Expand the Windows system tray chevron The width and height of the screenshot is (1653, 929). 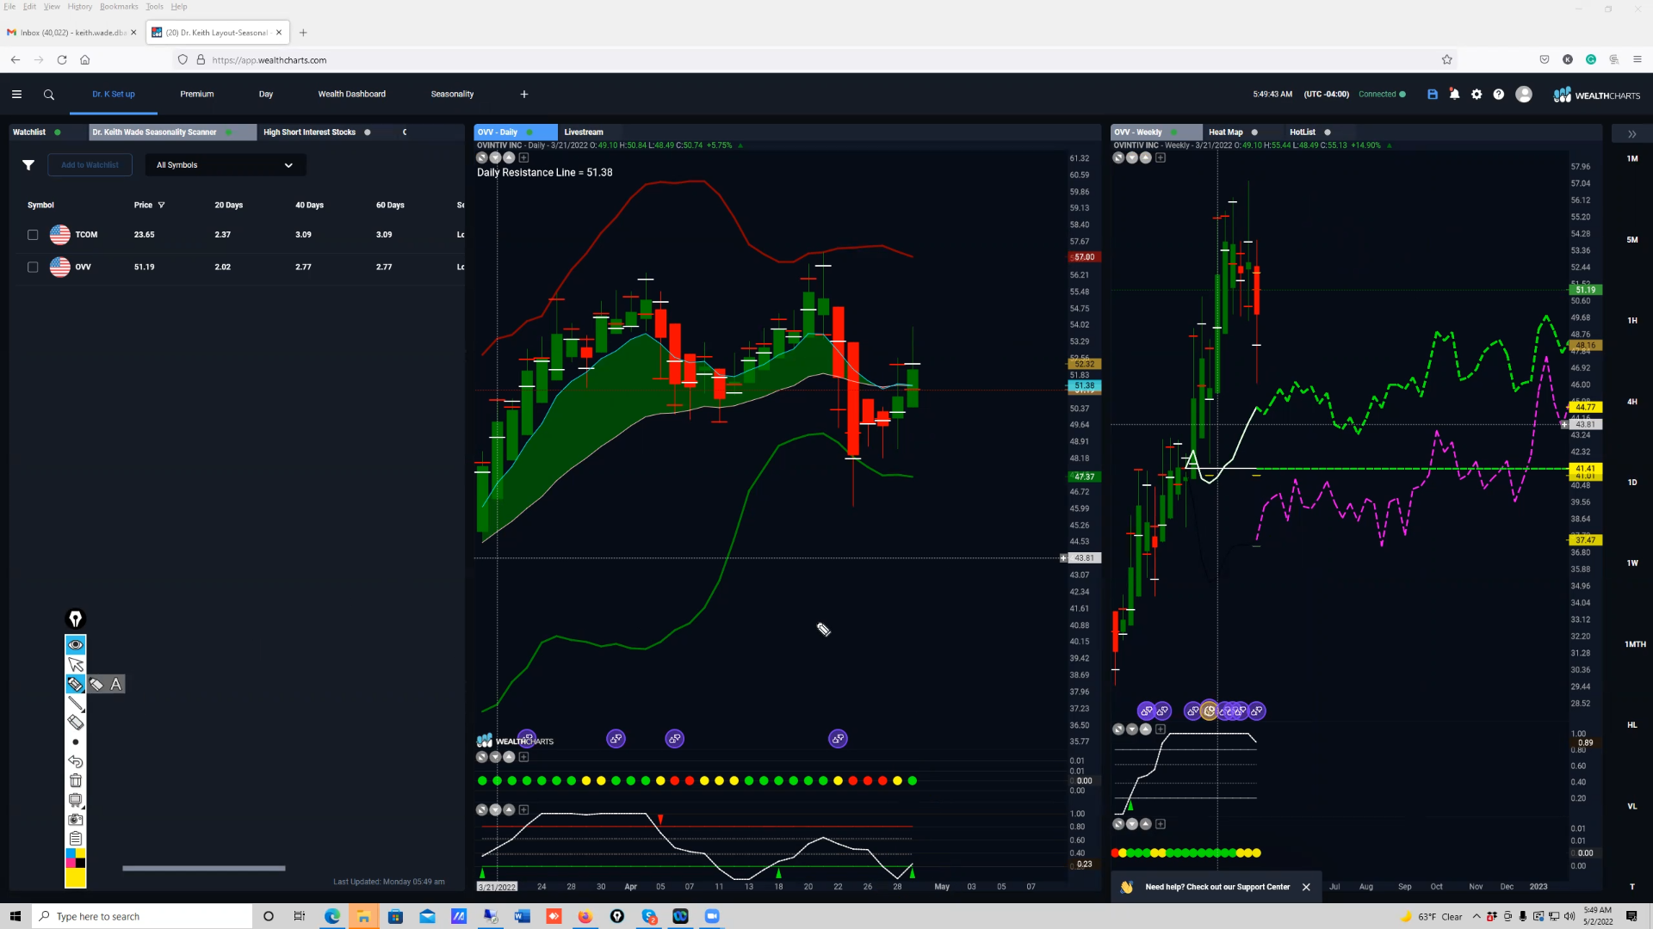tap(1477, 916)
